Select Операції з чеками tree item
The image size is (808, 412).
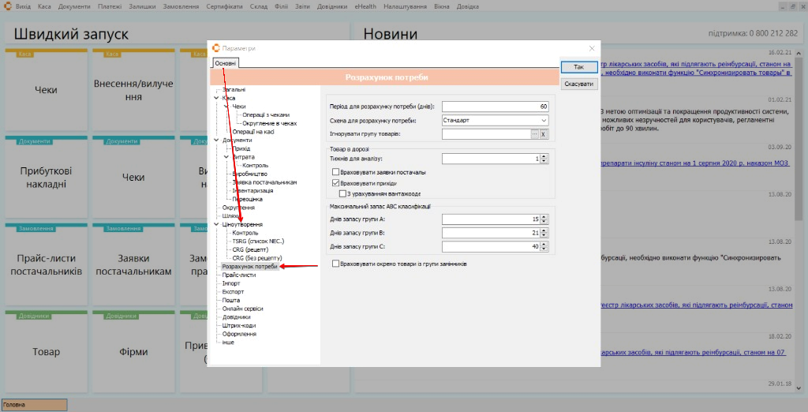tap(266, 114)
